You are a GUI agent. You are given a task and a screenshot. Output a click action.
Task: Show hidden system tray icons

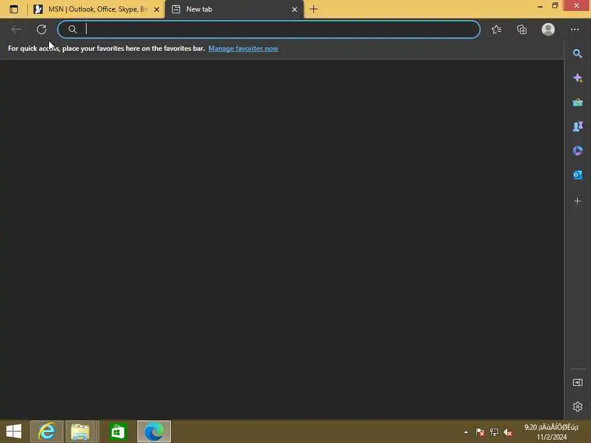466,432
